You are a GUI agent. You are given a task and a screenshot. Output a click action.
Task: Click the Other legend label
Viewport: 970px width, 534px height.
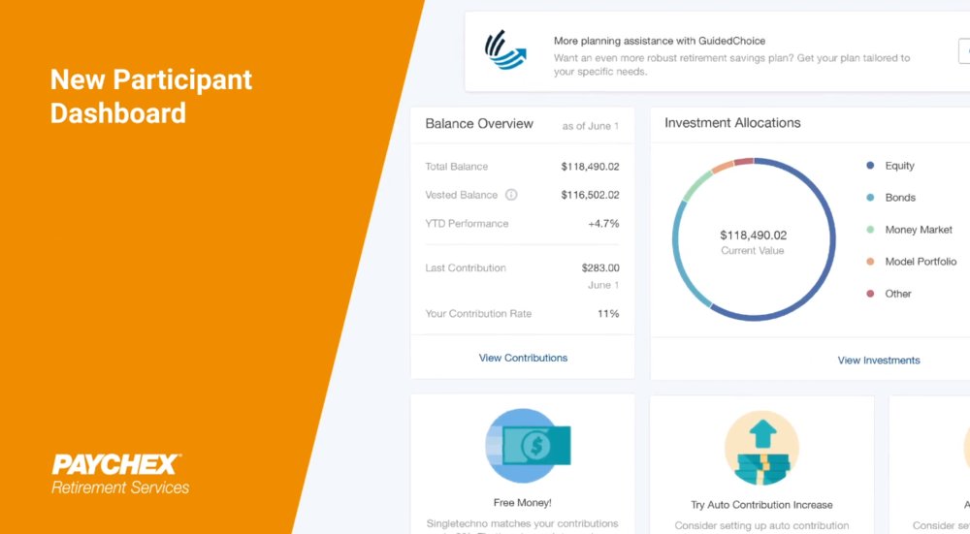(897, 294)
